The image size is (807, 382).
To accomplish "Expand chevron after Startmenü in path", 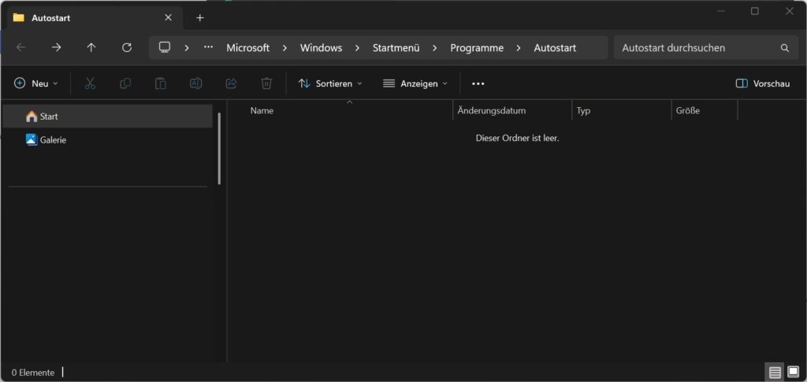I will (435, 48).
